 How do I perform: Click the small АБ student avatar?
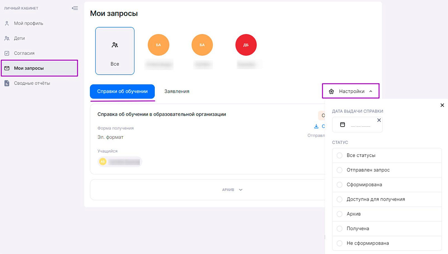[103, 162]
